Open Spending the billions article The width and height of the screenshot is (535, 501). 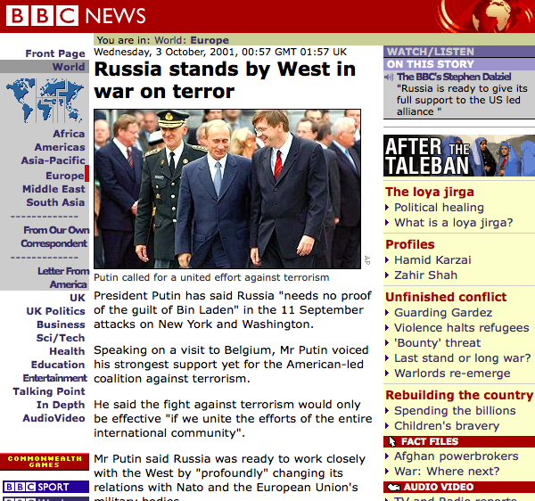(455, 411)
